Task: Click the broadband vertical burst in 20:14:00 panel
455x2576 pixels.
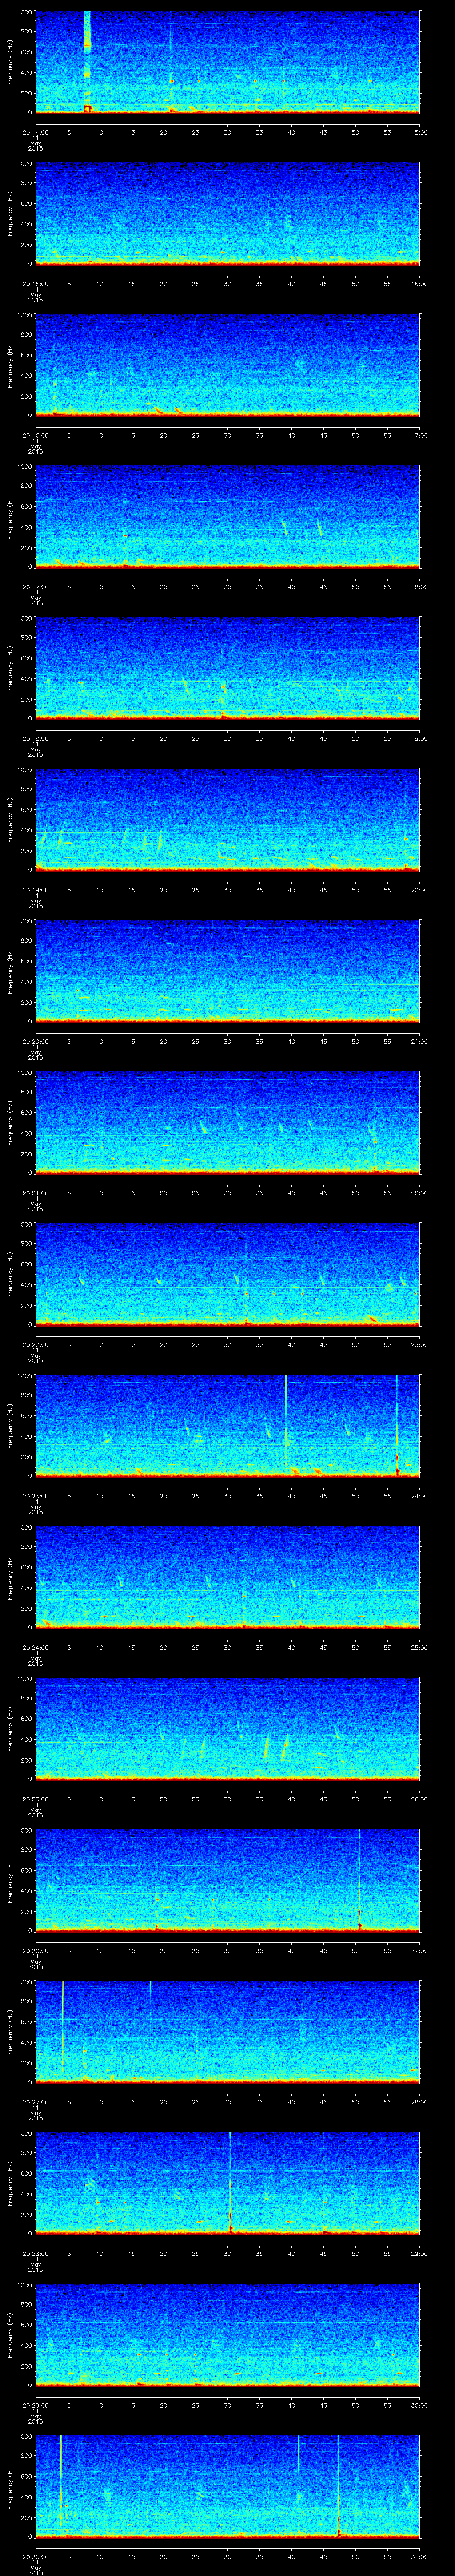Action: point(87,62)
